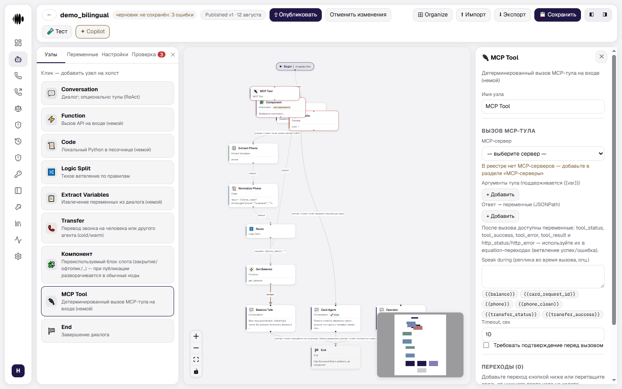Open the panel layout icon in sidebar
The height and width of the screenshot is (389, 622).
(18, 191)
